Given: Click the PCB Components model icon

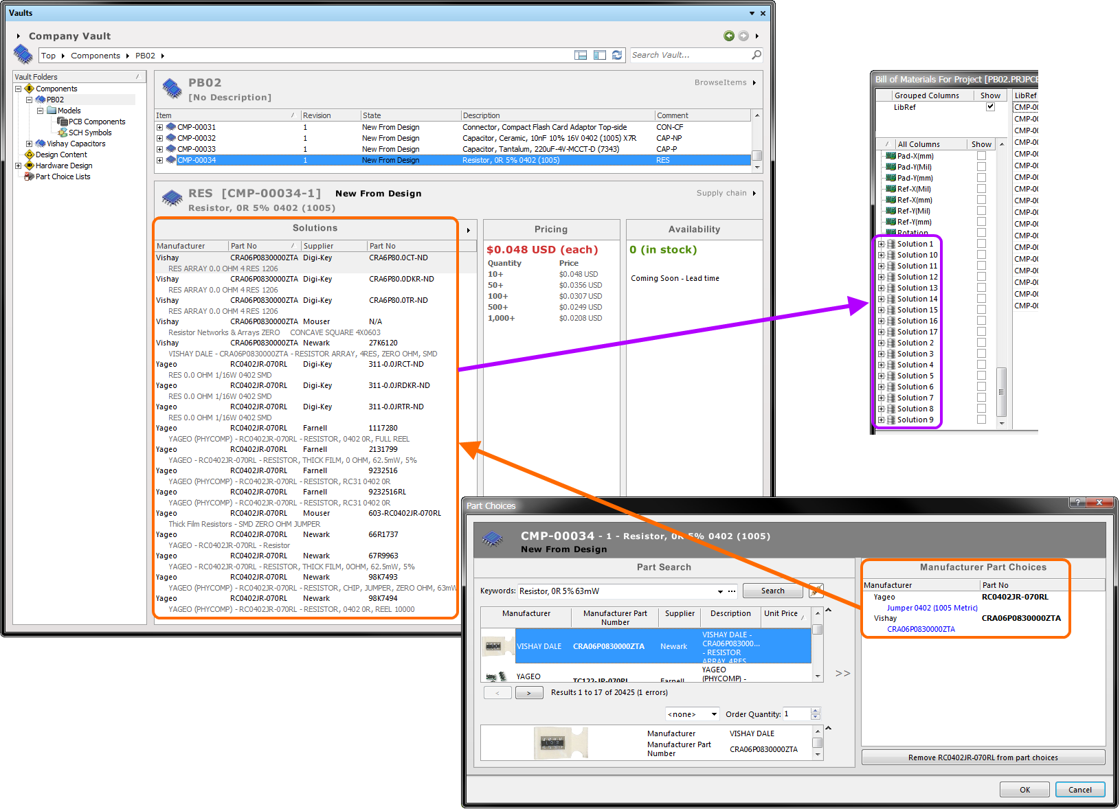Looking at the screenshot, I should pyautogui.click(x=63, y=122).
